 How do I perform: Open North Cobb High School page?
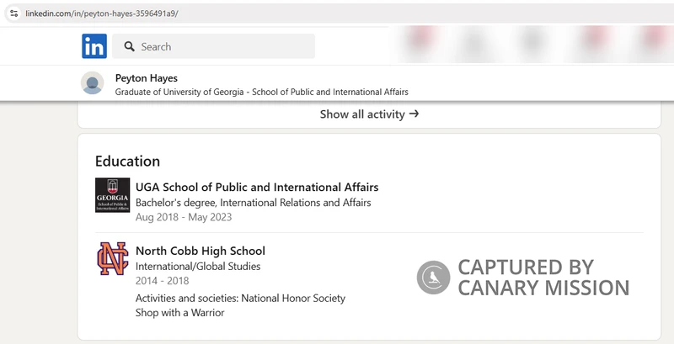[x=201, y=251]
